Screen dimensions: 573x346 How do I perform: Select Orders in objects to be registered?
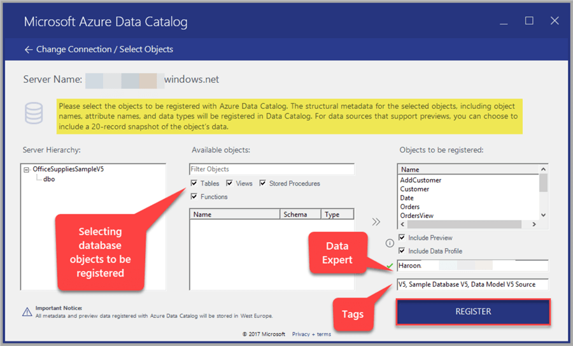[x=409, y=206]
